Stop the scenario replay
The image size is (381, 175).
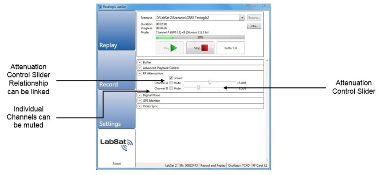pyautogui.click(x=200, y=48)
